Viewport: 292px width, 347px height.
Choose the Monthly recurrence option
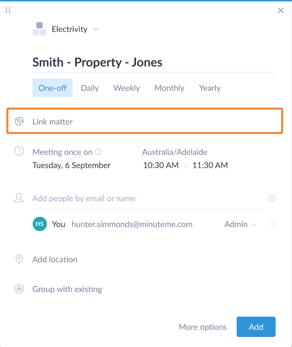(x=170, y=88)
